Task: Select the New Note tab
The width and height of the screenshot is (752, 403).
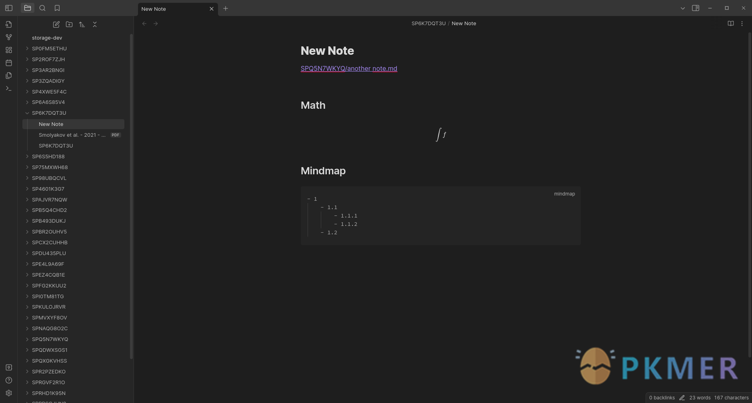Action: [172, 9]
